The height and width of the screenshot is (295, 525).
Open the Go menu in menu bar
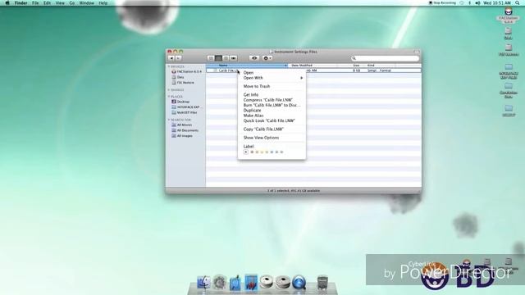pyautogui.click(x=72, y=3)
